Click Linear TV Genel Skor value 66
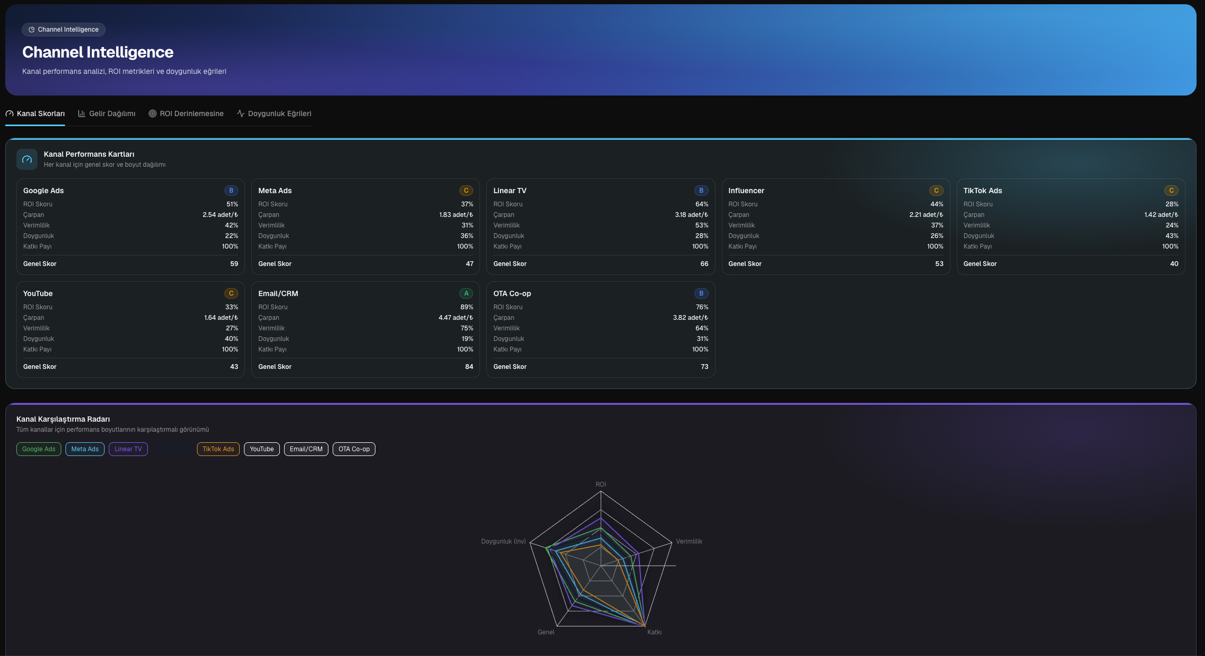1205x656 pixels. 704,264
